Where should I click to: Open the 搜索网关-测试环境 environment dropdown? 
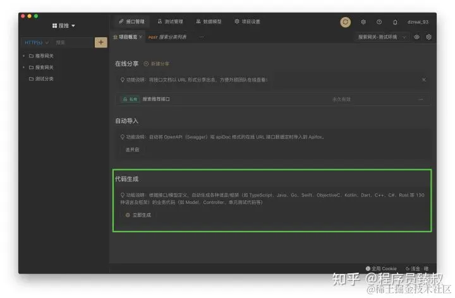(382, 37)
